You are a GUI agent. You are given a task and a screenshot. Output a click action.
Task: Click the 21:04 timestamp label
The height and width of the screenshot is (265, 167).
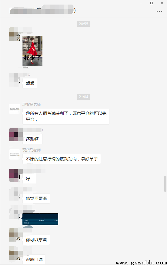click(83, 97)
